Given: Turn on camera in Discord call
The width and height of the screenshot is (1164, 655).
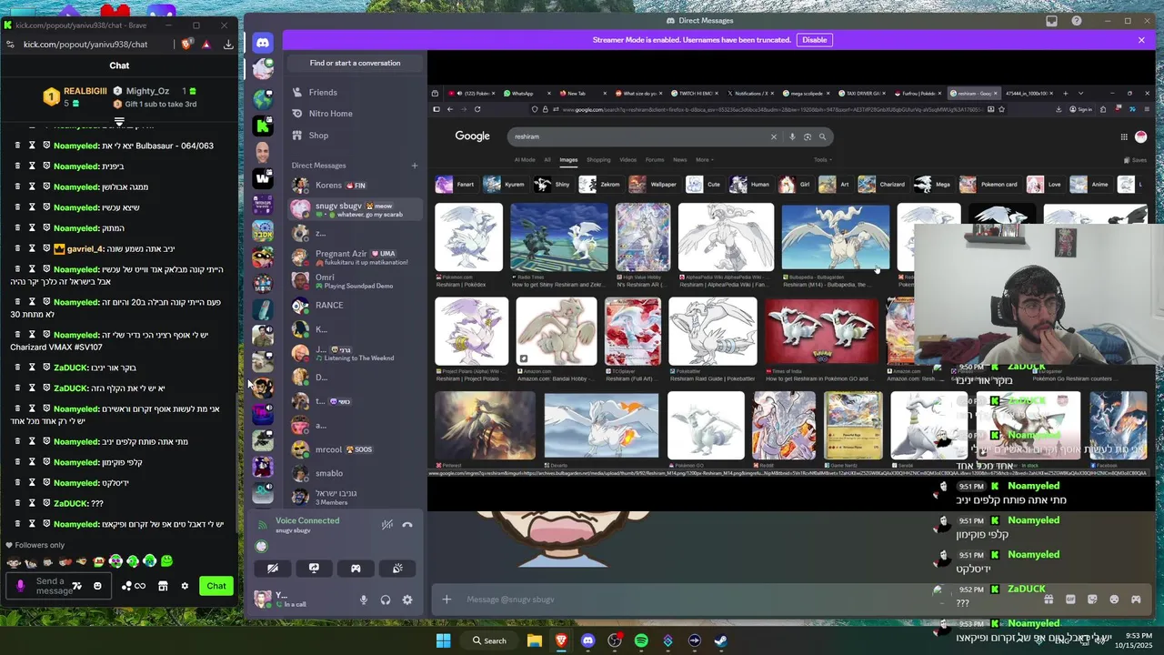Looking at the screenshot, I should (x=273, y=569).
